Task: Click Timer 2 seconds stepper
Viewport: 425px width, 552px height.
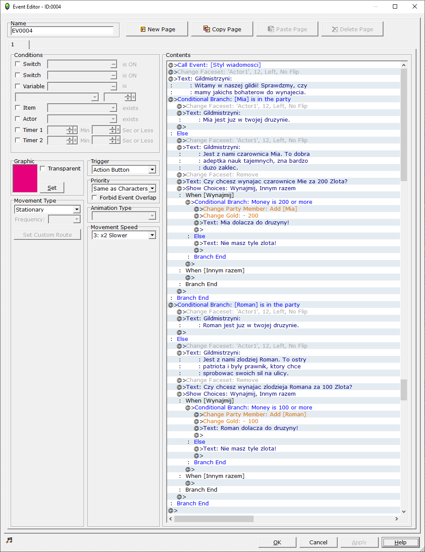Action: point(115,140)
